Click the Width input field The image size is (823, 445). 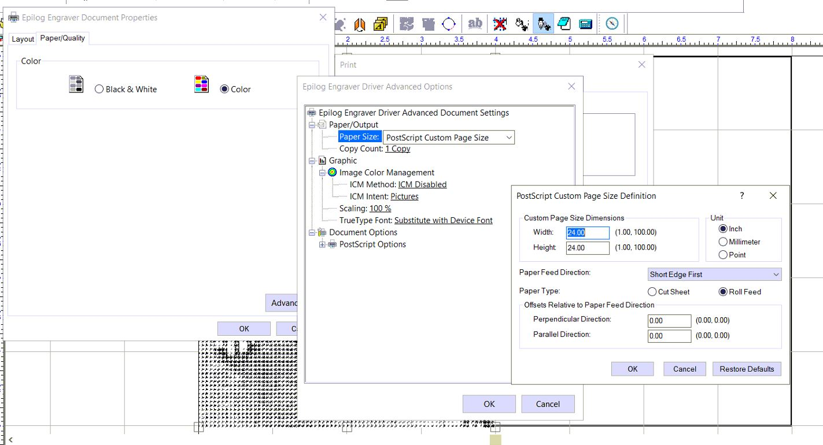pyautogui.click(x=588, y=232)
